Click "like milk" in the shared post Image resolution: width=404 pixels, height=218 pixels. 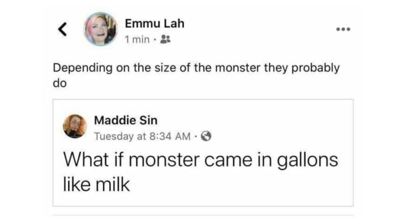point(96,184)
